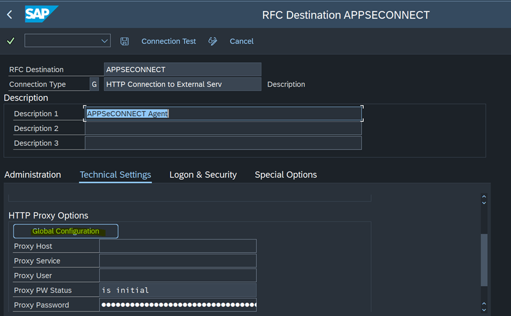Click the Proxy Host input field
The width and height of the screenshot is (511, 316).
point(178,246)
